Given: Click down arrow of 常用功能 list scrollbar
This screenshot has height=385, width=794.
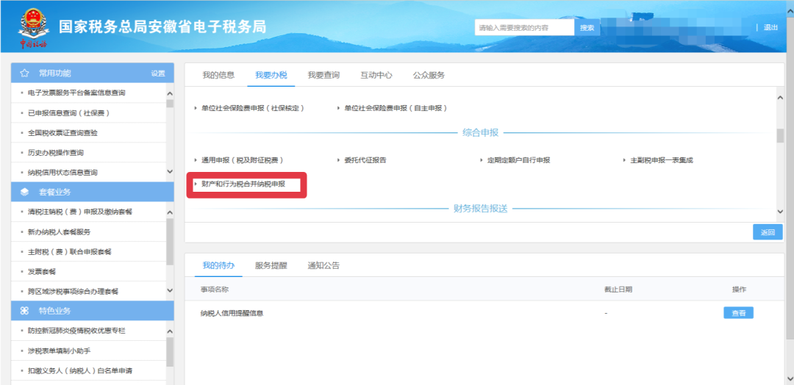Looking at the screenshot, I should [170, 172].
